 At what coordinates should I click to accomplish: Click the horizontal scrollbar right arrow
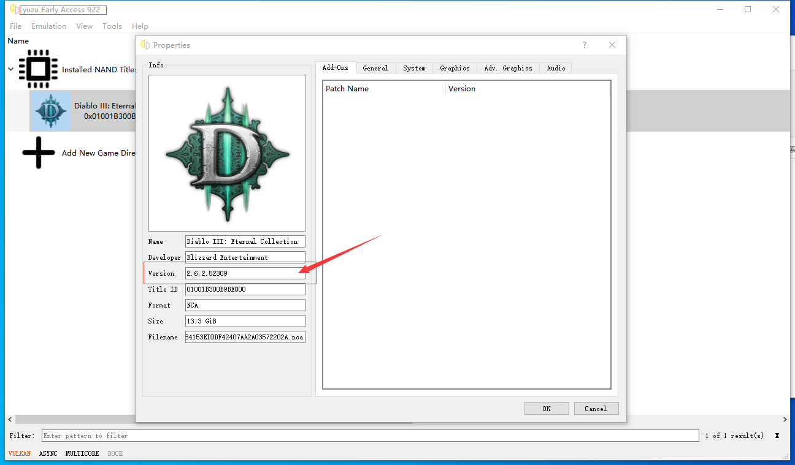click(x=785, y=420)
